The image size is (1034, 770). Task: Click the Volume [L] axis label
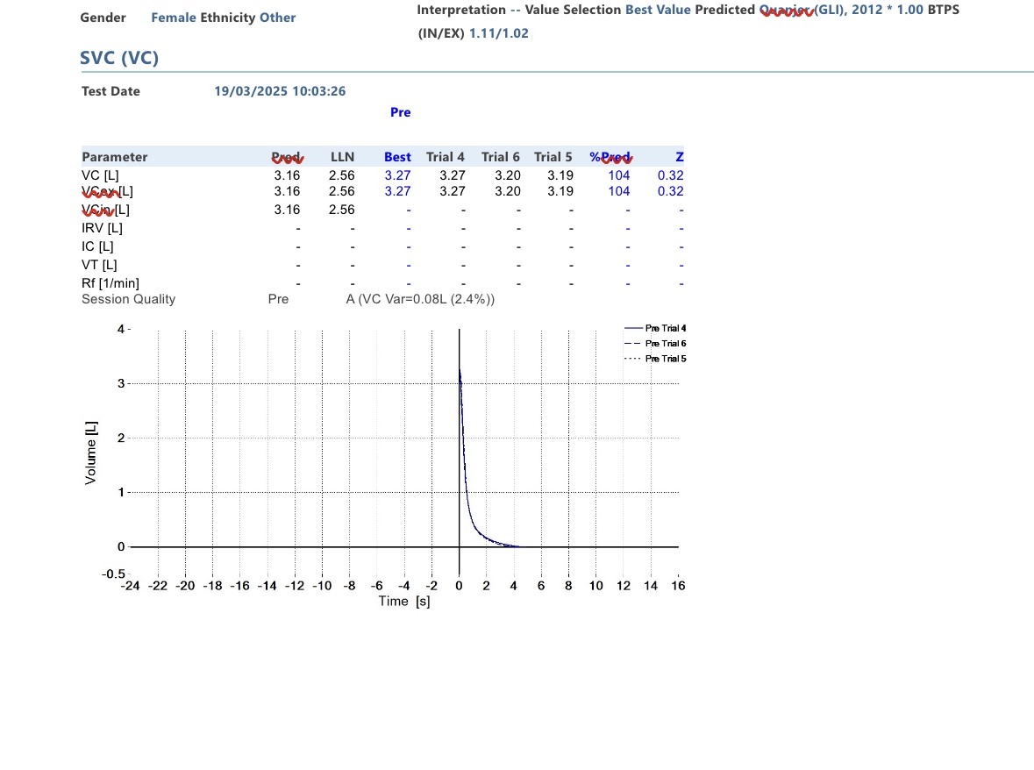[91, 453]
